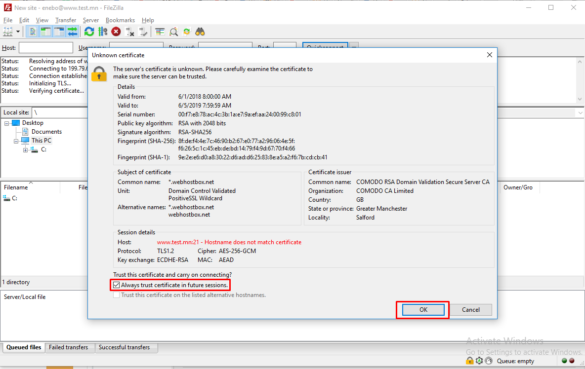Toggle the transfer queue display icon

coord(72,32)
